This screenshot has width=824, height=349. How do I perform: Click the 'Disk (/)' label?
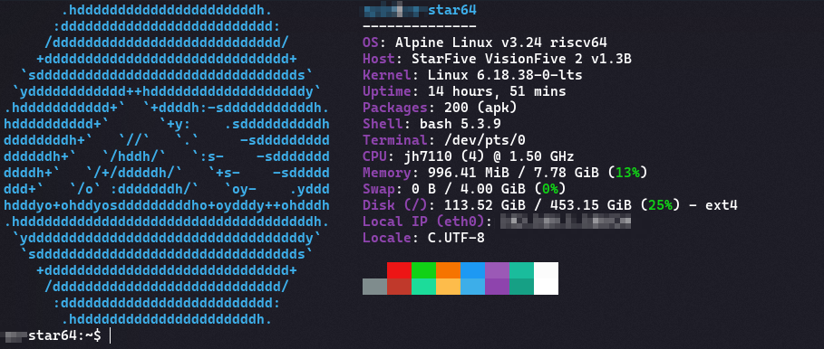394,205
